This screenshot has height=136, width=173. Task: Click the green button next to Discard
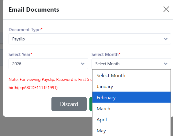[x=91, y=104]
